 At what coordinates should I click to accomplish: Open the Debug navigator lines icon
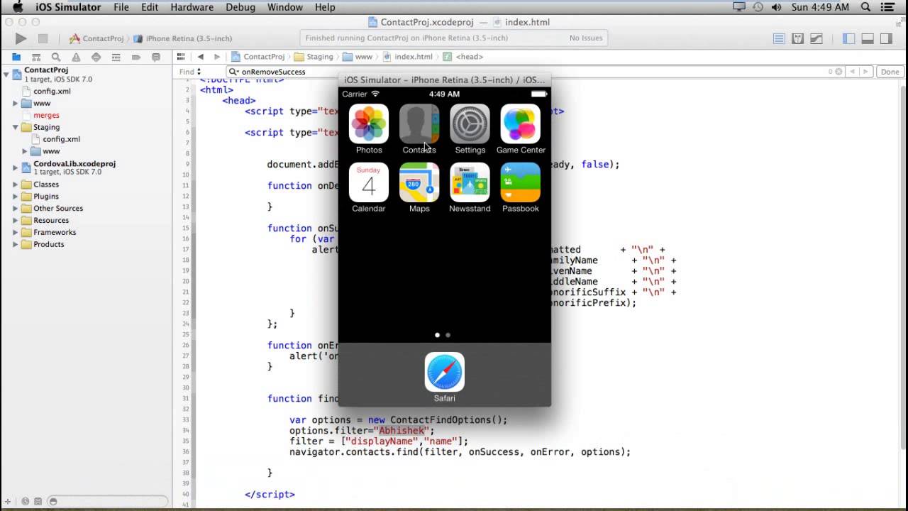coord(116,57)
